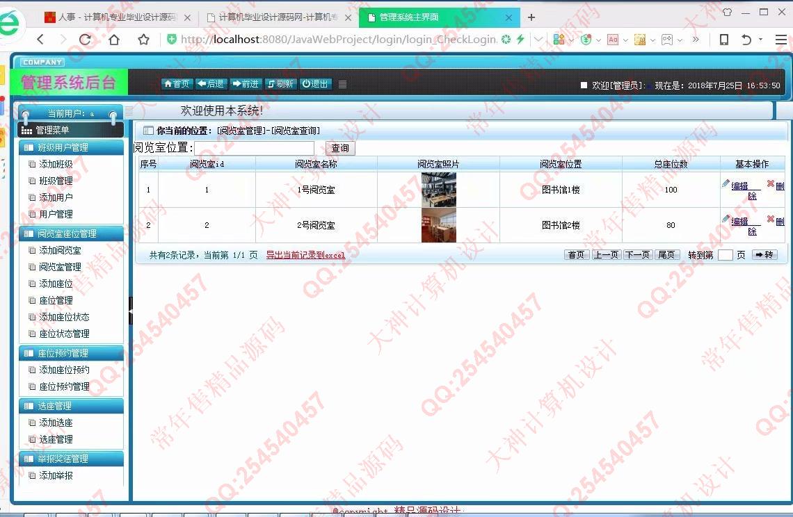Click the pagination 首页 button
The height and width of the screenshot is (517, 793).
click(577, 255)
